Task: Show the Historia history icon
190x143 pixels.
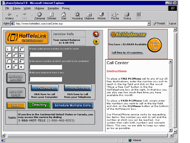Action: point(102,15)
